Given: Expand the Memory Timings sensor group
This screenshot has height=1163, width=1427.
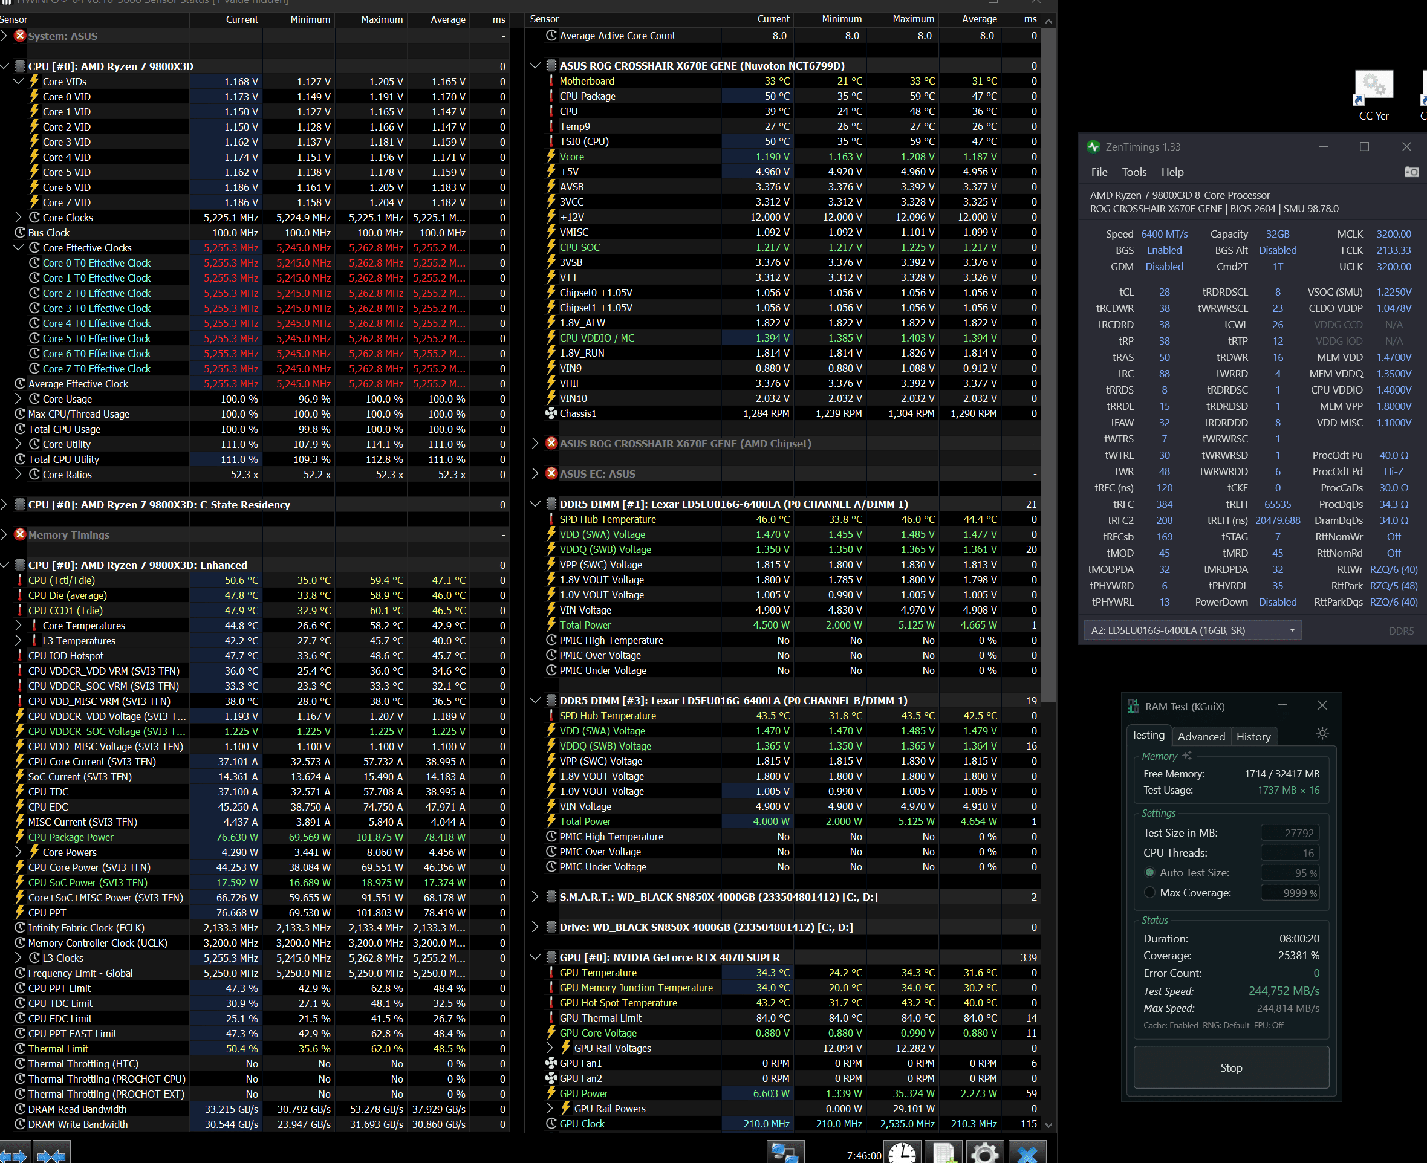Looking at the screenshot, I should pyautogui.click(x=4, y=534).
